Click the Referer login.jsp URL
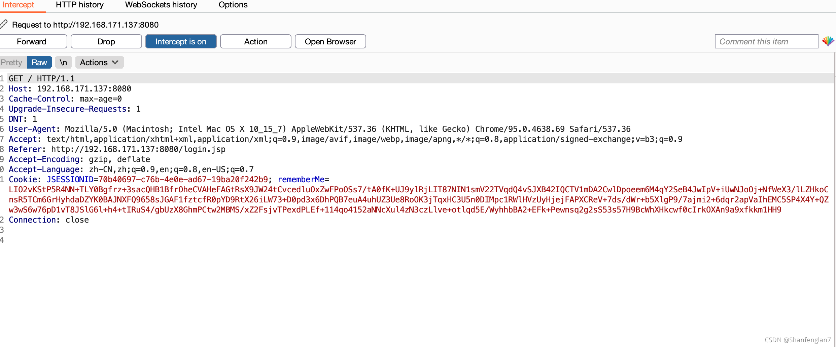This screenshot has width=836, height=347. coord(138,149)
